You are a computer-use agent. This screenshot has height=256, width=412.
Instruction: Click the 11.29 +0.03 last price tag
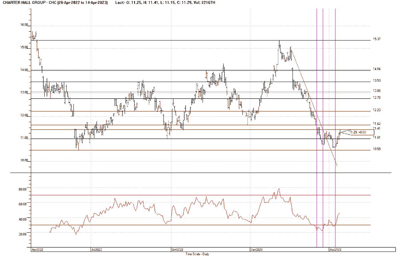click(358, 132)
